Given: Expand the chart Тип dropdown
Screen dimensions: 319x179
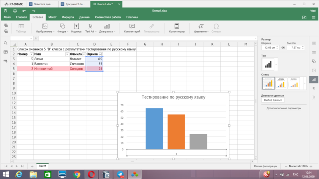Looking at the screenshot, I should click(276, 64).
